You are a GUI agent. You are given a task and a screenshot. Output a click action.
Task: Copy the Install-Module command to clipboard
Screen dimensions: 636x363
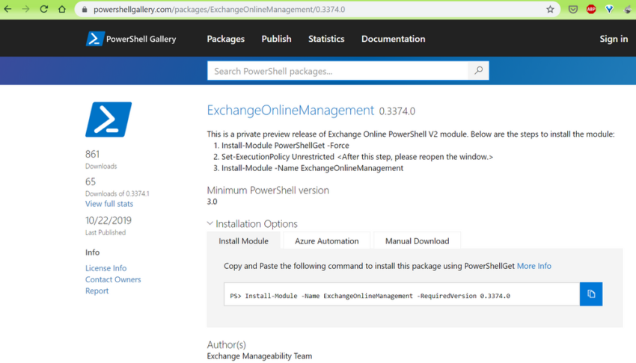click(x=590, y=294)
